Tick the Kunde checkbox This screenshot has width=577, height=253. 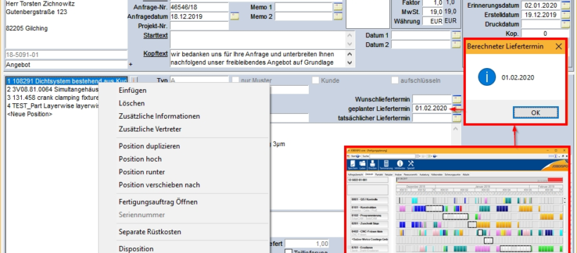pos(315,80)
